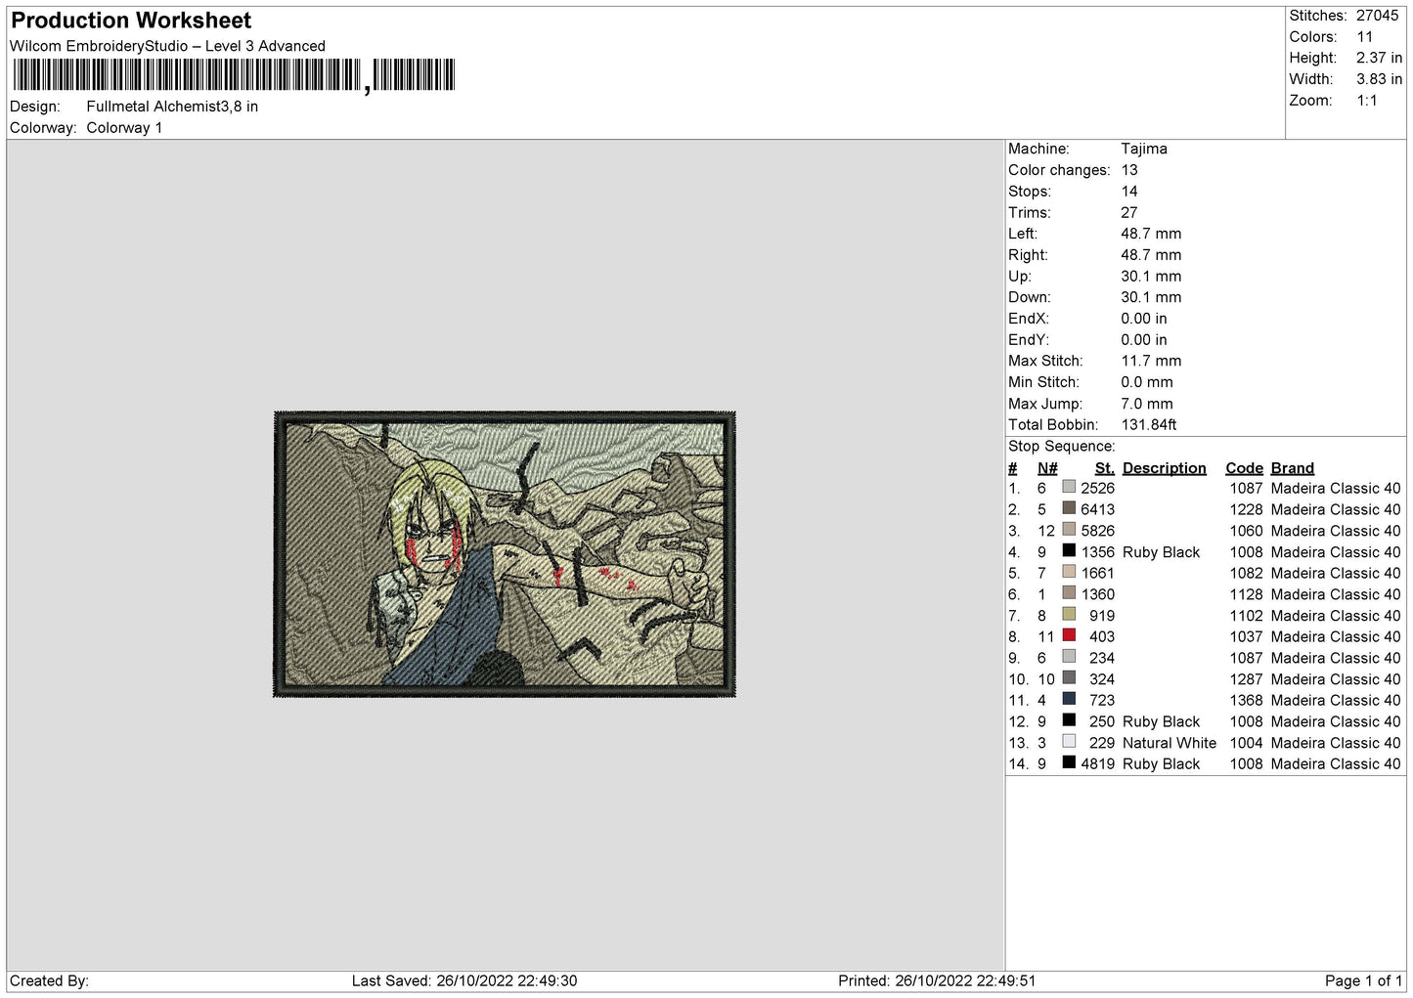Viewport: 1413px width, 998px height.
Task: Click 'Natural White' description in stop 13
Action: click(1170, 743)
